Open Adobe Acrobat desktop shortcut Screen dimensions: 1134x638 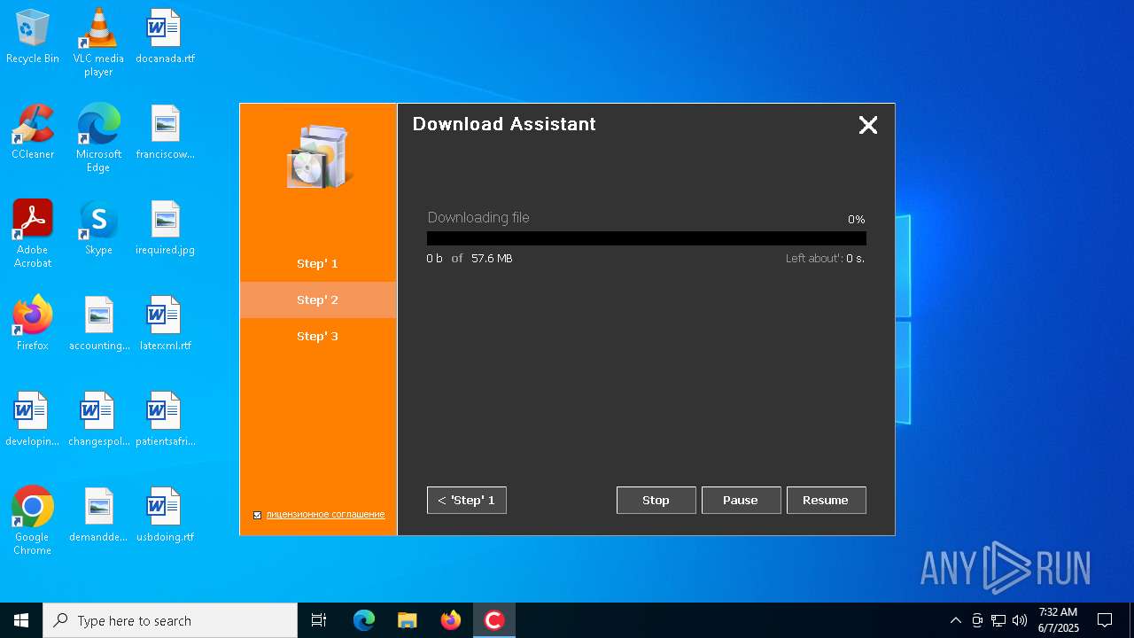point(33,234)
